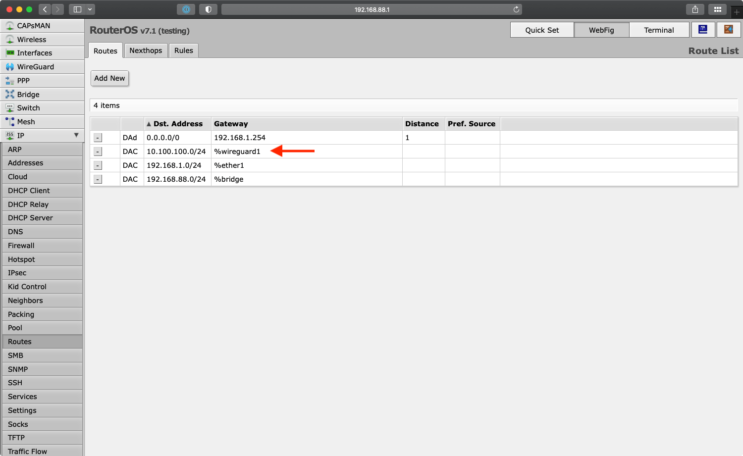Viewport: 743px width, 456px height.
Task: Click the Mesh icon in sidebar
Action: 10,122
